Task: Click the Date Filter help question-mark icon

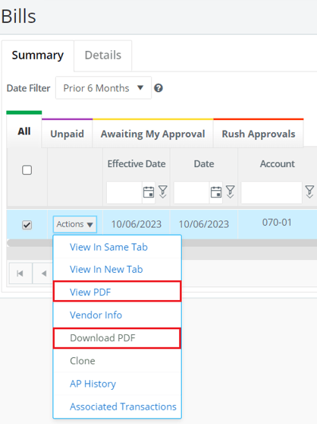Action: [158, 88]
